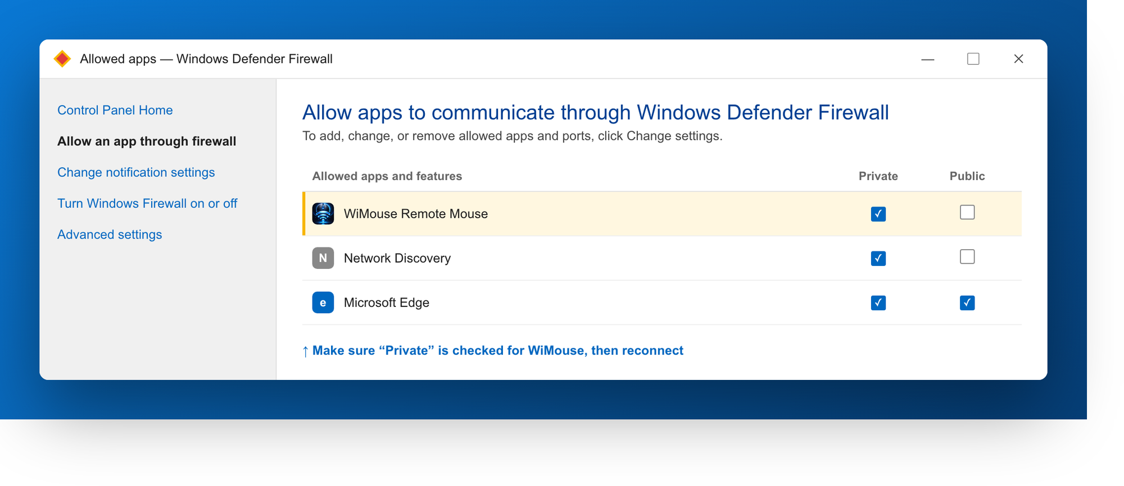Image resolution: width=1124 pixels, height=486 pixels.
Task: Select the Network Discovery row name
Action: 397,258
